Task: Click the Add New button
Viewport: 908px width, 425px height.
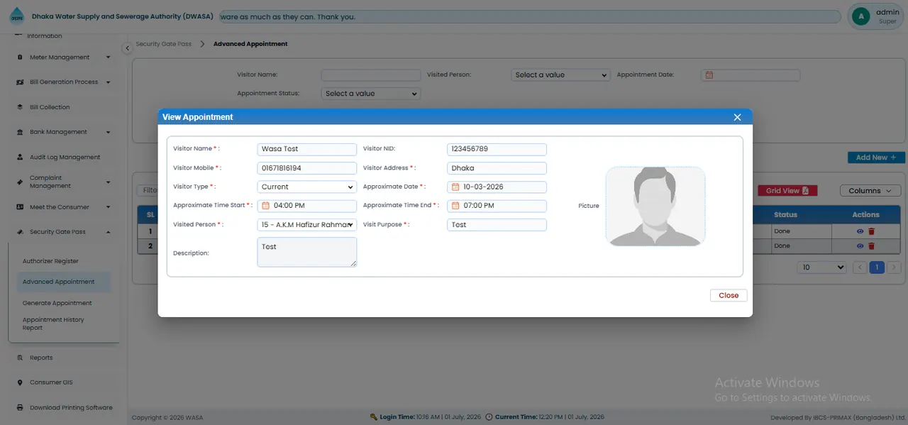Action: pos(876,158)
